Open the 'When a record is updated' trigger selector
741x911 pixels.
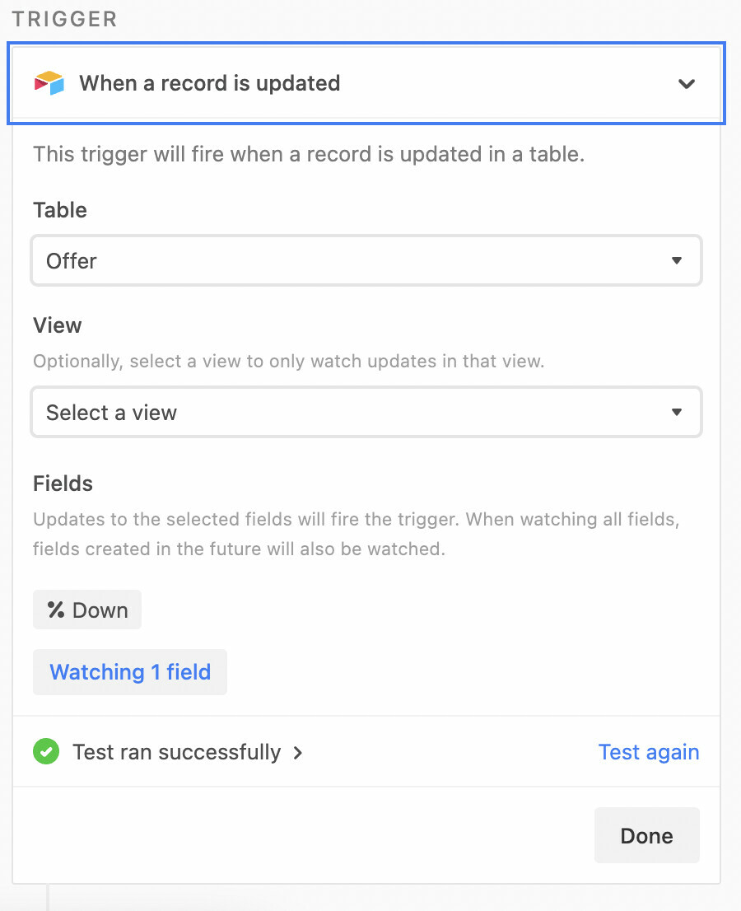366,83
